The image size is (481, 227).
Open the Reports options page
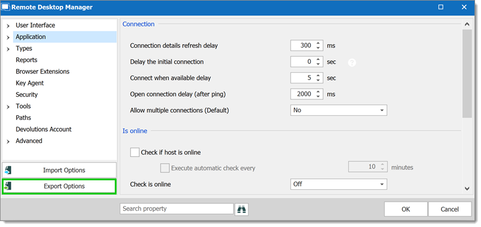point(27,60)
